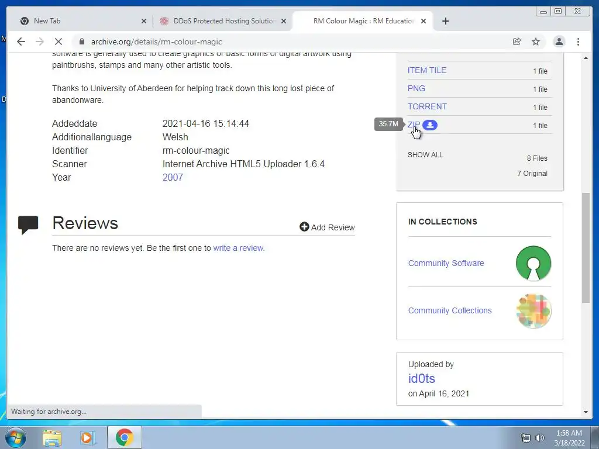The height and width of the screenshot is (449, 599).
Task: Open the TORRENT download link
Action: pyautogui.click(x=427, y=106)
